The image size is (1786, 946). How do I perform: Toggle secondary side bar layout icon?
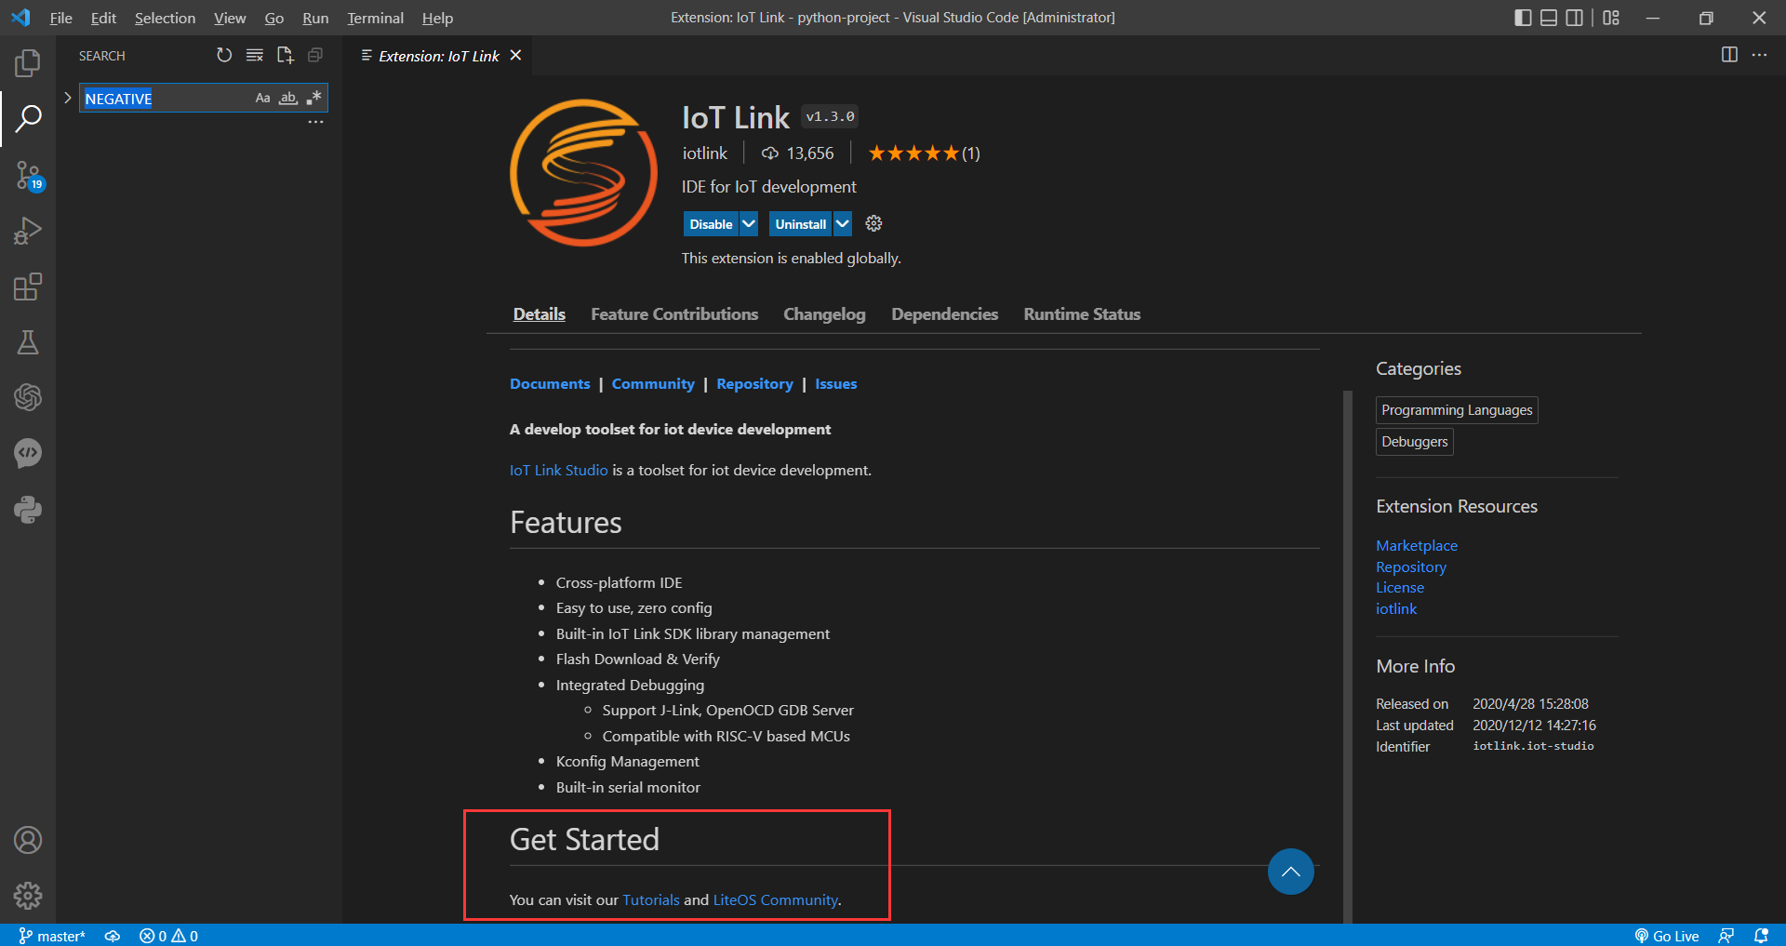tap(1575, 18)
